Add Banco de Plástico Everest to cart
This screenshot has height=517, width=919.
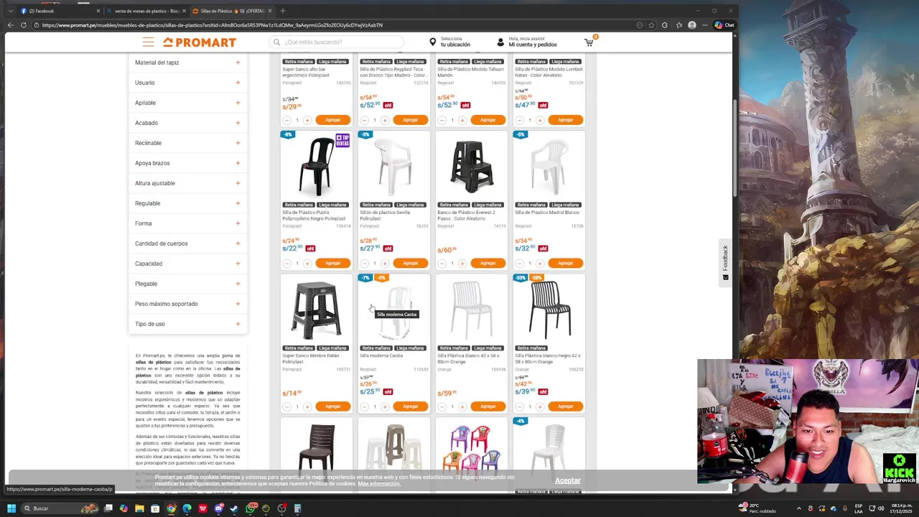click(488, 263)
